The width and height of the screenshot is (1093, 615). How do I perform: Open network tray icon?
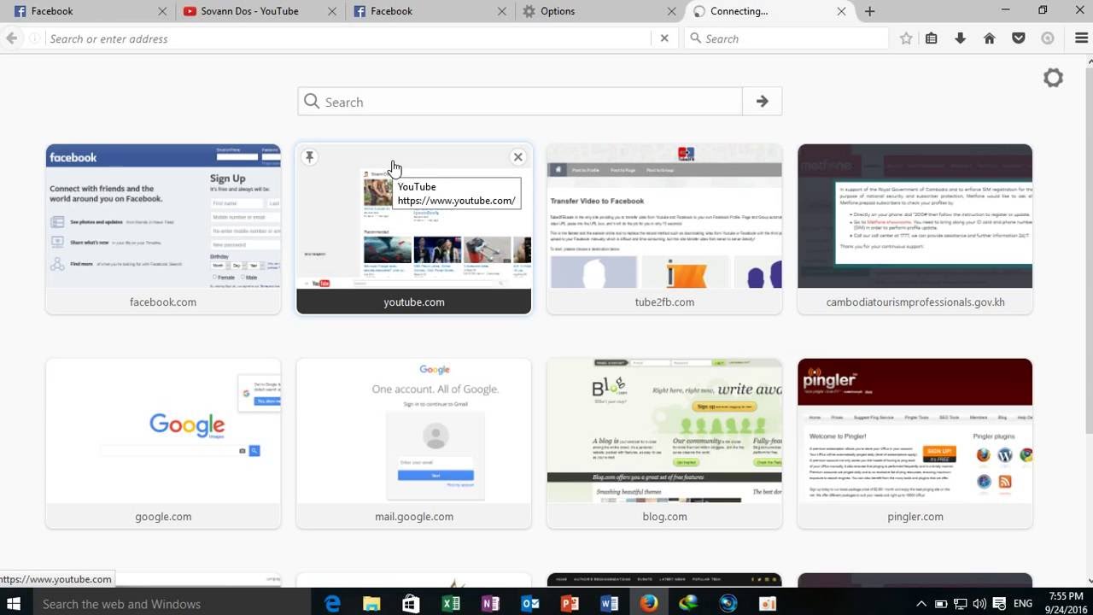960,604
